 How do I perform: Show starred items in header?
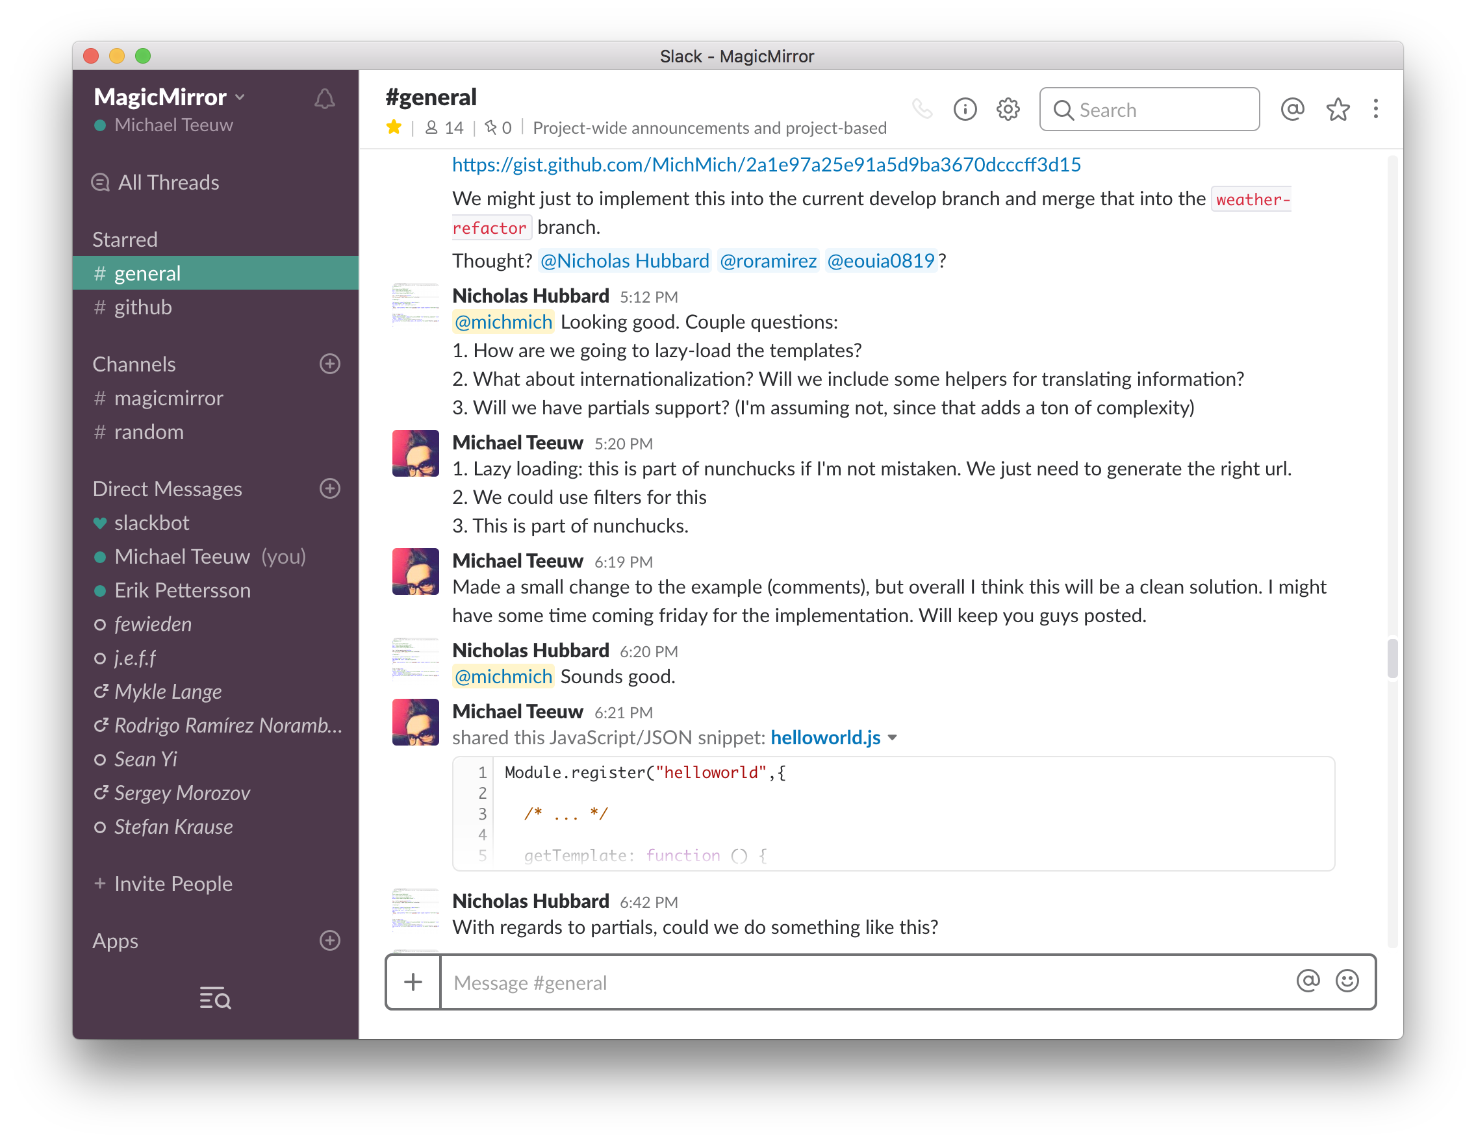point(1338,110)
